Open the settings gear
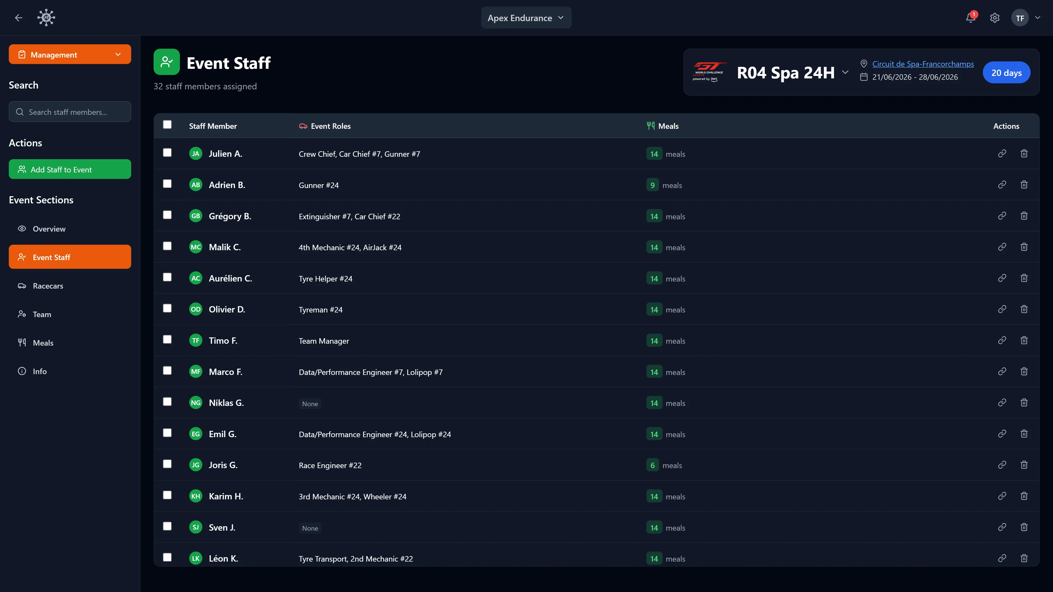Viewport: 1053px width, 592px height. pyautogui.click(x=995, y=18)
